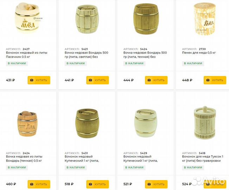Image resolution: width=229 pixels, height=190 pixels.
Task: Open the Бочонок медовый из липы Пасечник title
Action: coord(27,55)
